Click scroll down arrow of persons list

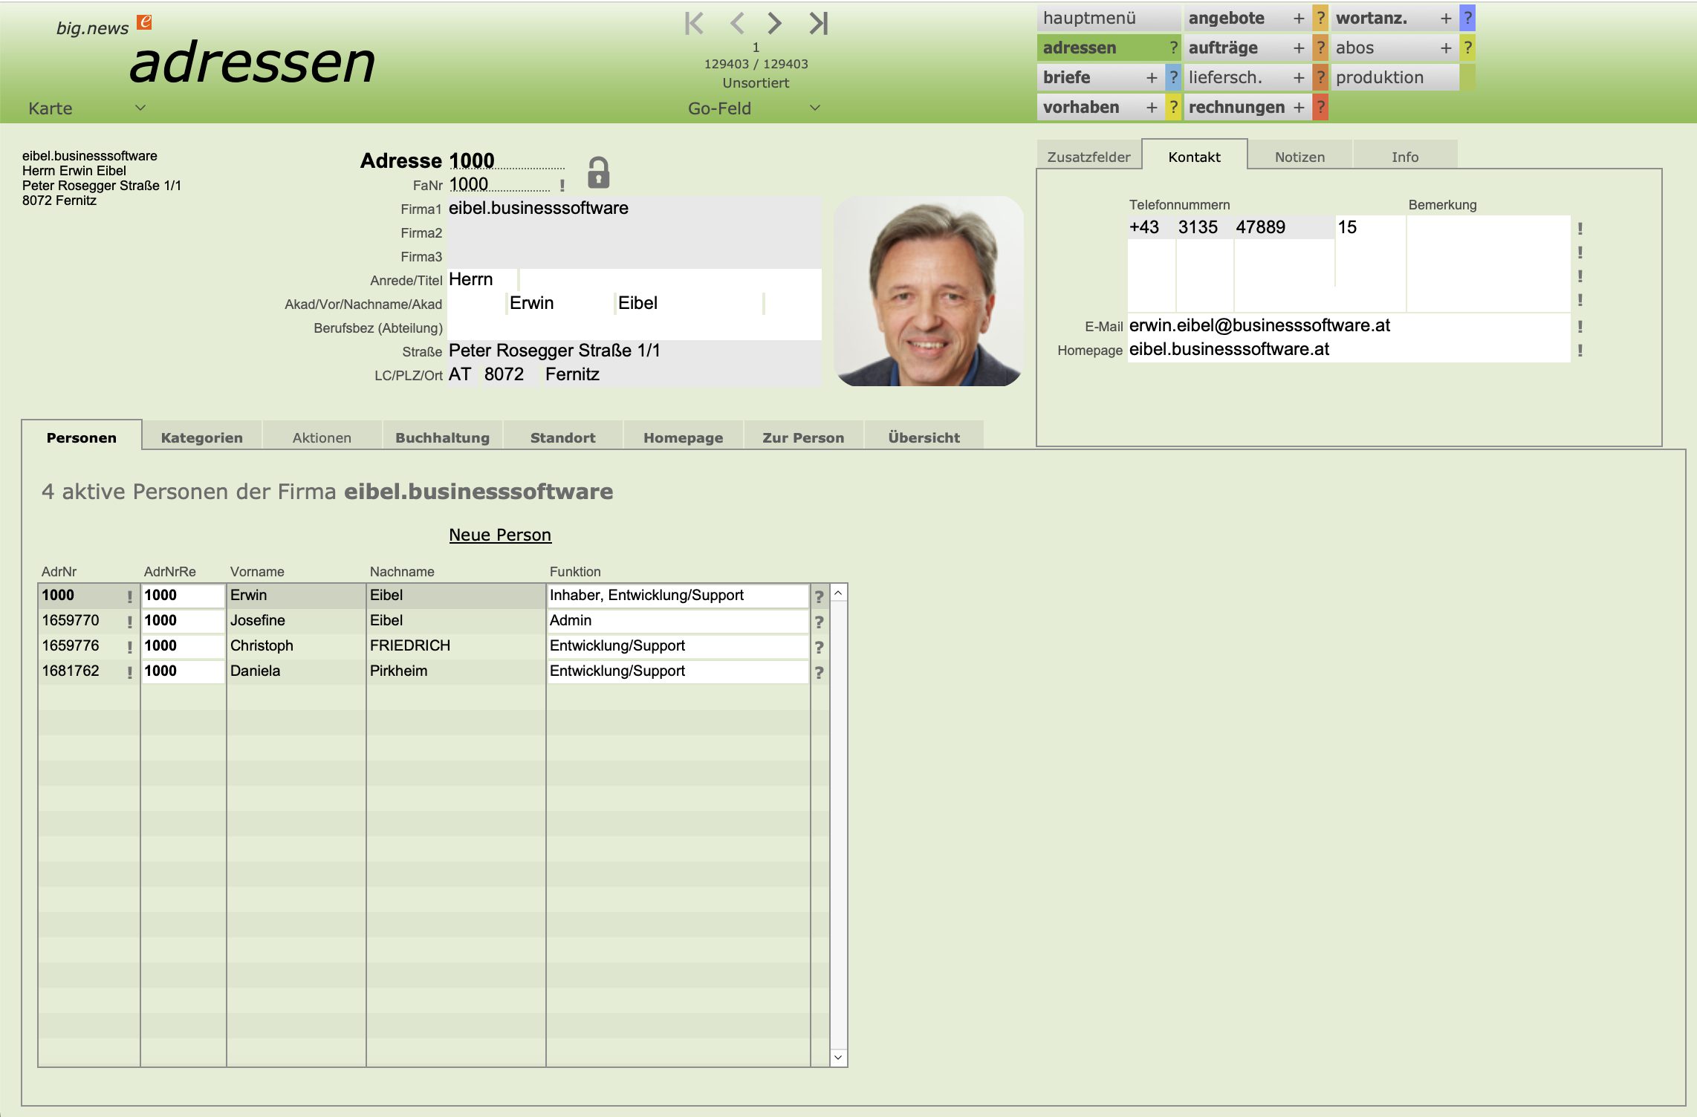click(x=838, y=1057)
